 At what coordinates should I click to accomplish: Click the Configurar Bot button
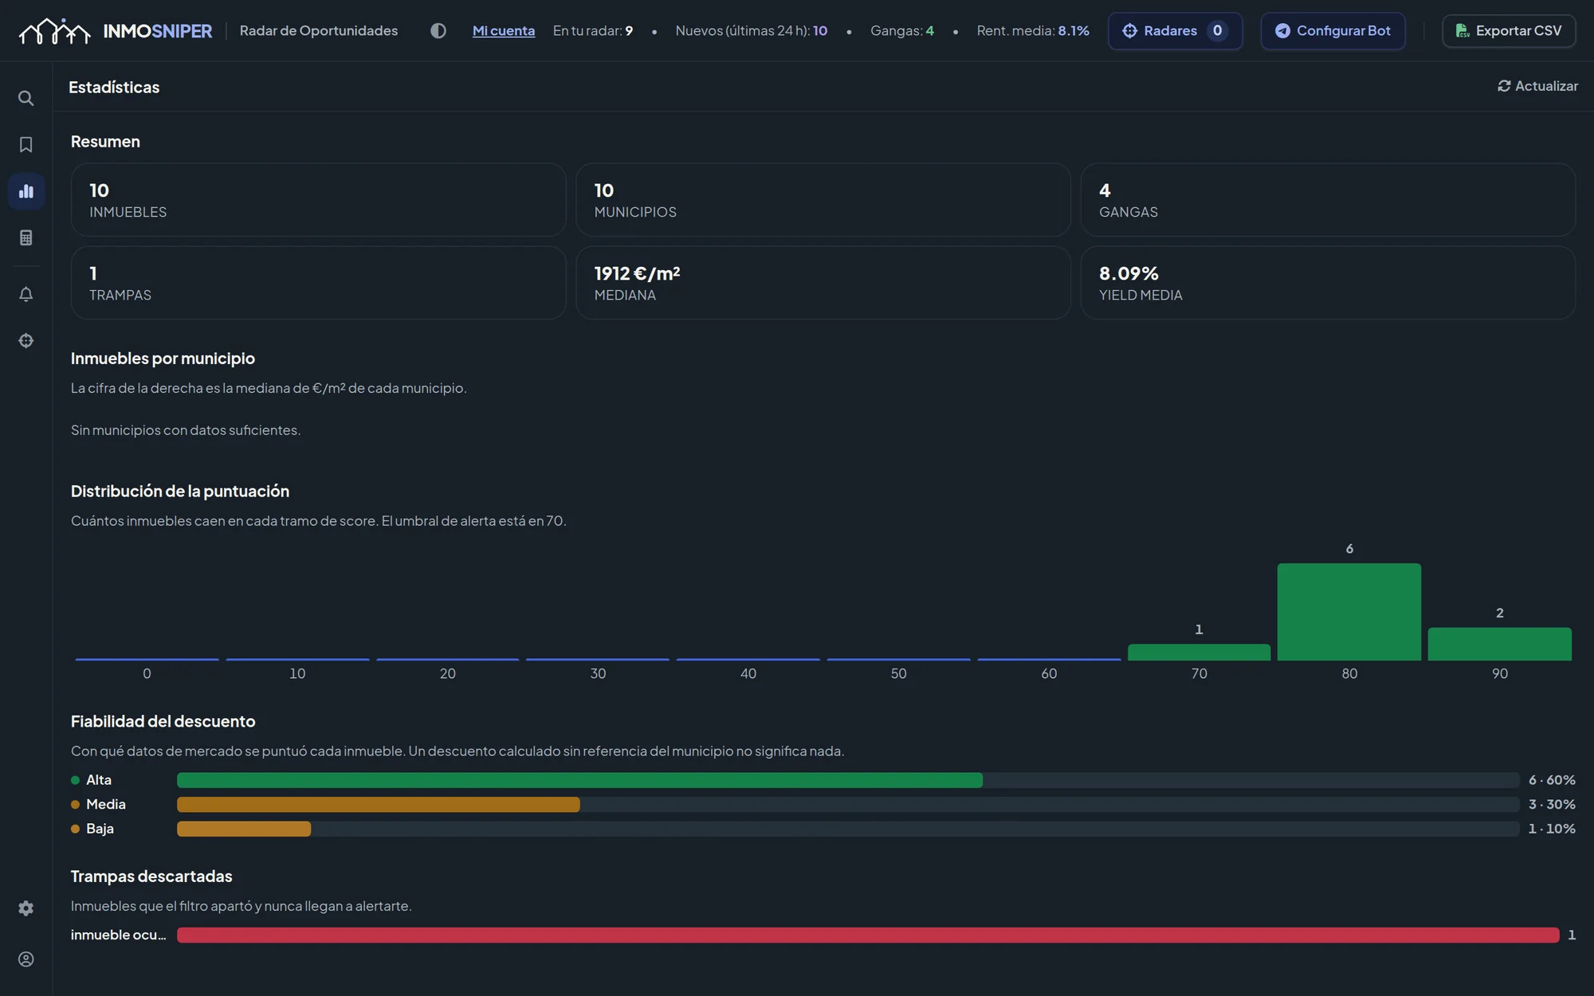[x=1333, y=30]
